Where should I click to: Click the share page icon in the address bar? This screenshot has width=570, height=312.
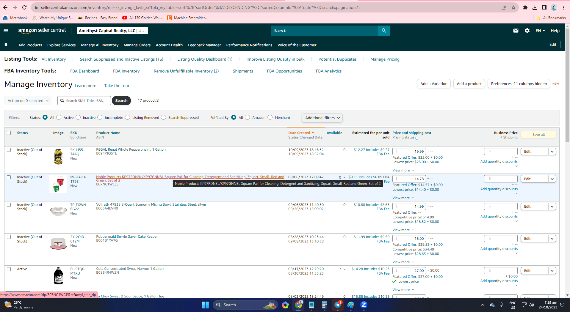pyautogui.click(x=504, y=7)
